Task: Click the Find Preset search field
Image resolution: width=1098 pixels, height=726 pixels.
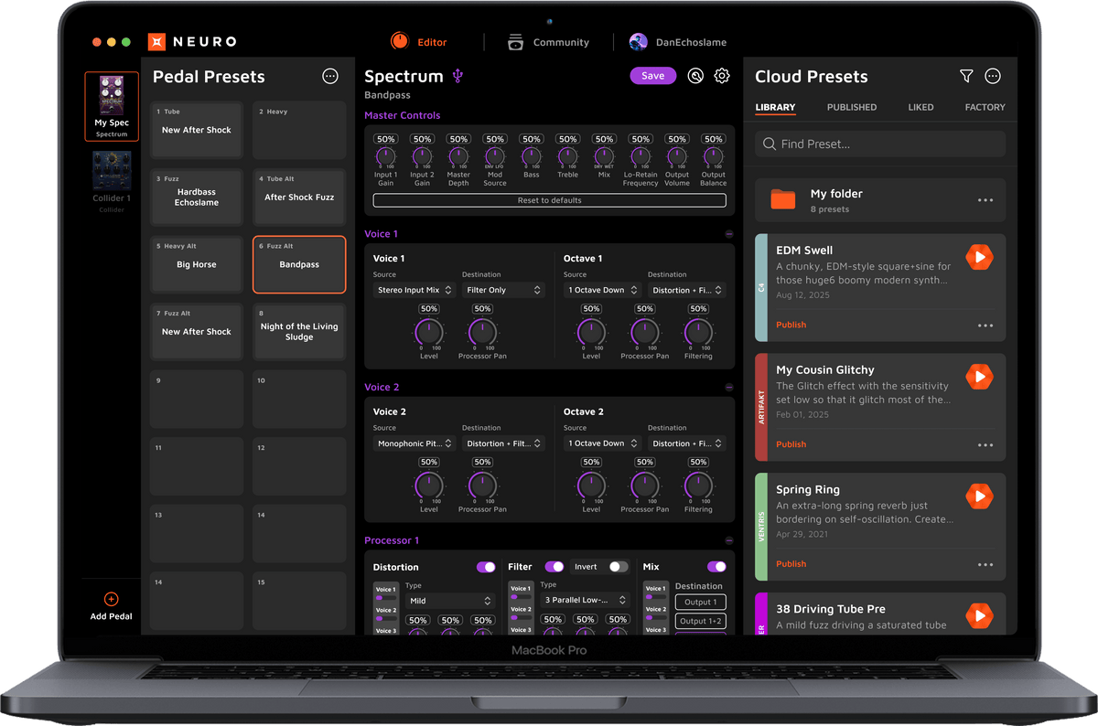Action: point(880,144)
